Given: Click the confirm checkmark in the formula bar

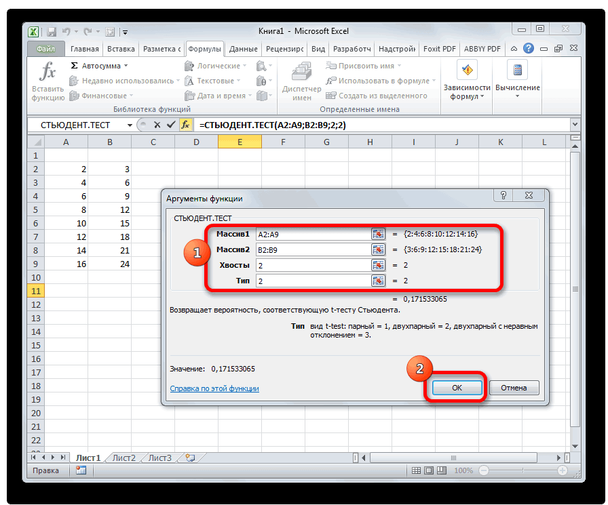Looking at the screenshot, I should [170, 125].
